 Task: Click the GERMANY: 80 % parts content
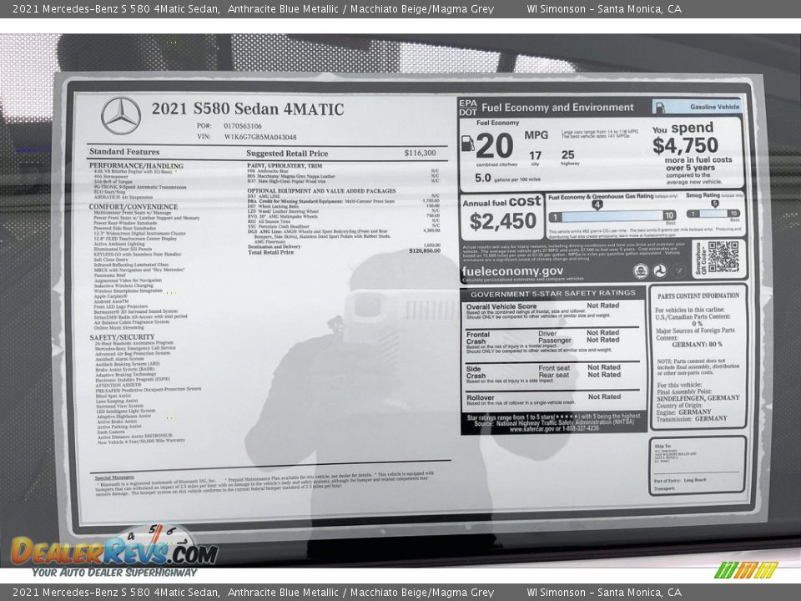coord(697,345)
